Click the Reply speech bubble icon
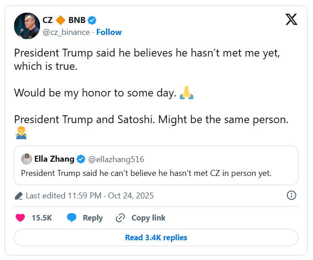 click(72, 218)
